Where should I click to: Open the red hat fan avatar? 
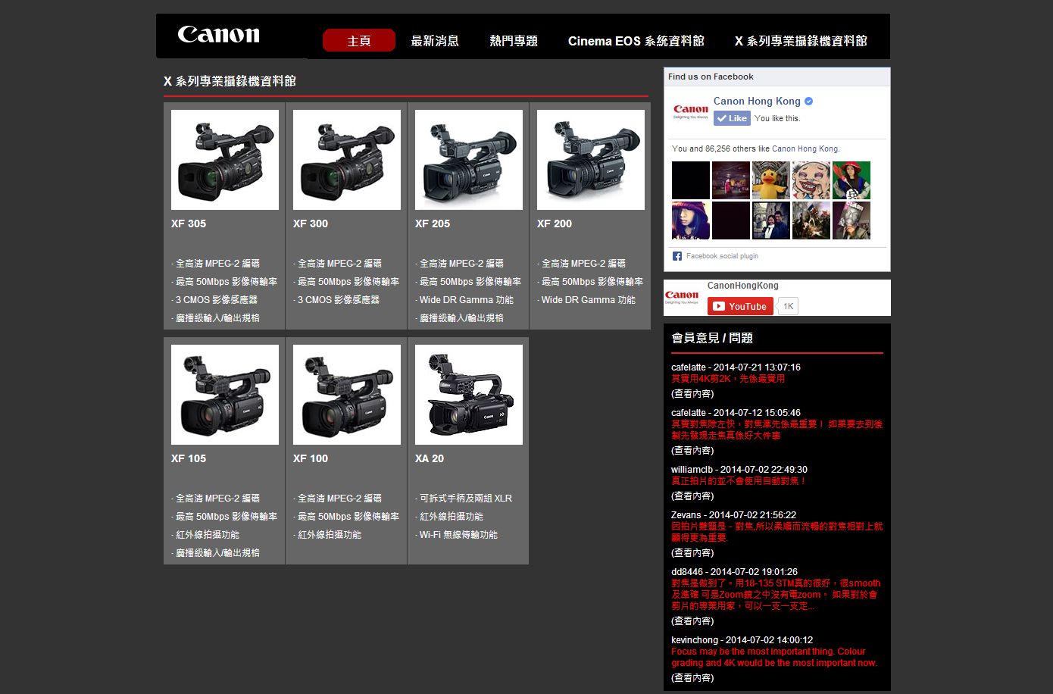click(851, 180)
